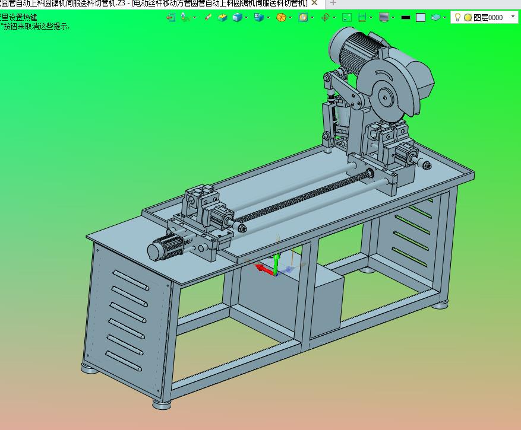The image size is (521, 430).
Task: Click the orange polygon mesh icon
Action: [x=281, y=17]
